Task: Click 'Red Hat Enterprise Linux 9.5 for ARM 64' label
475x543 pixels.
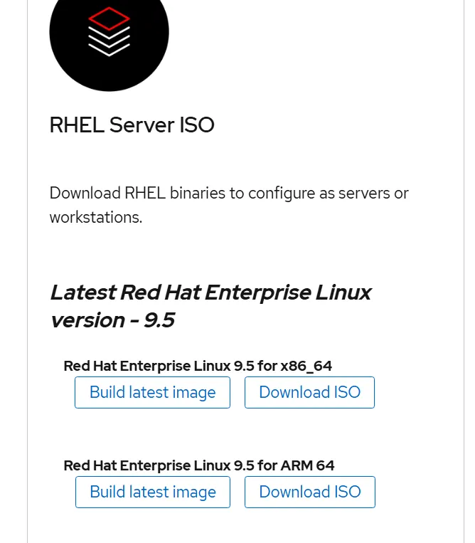Action: point(199,465)
